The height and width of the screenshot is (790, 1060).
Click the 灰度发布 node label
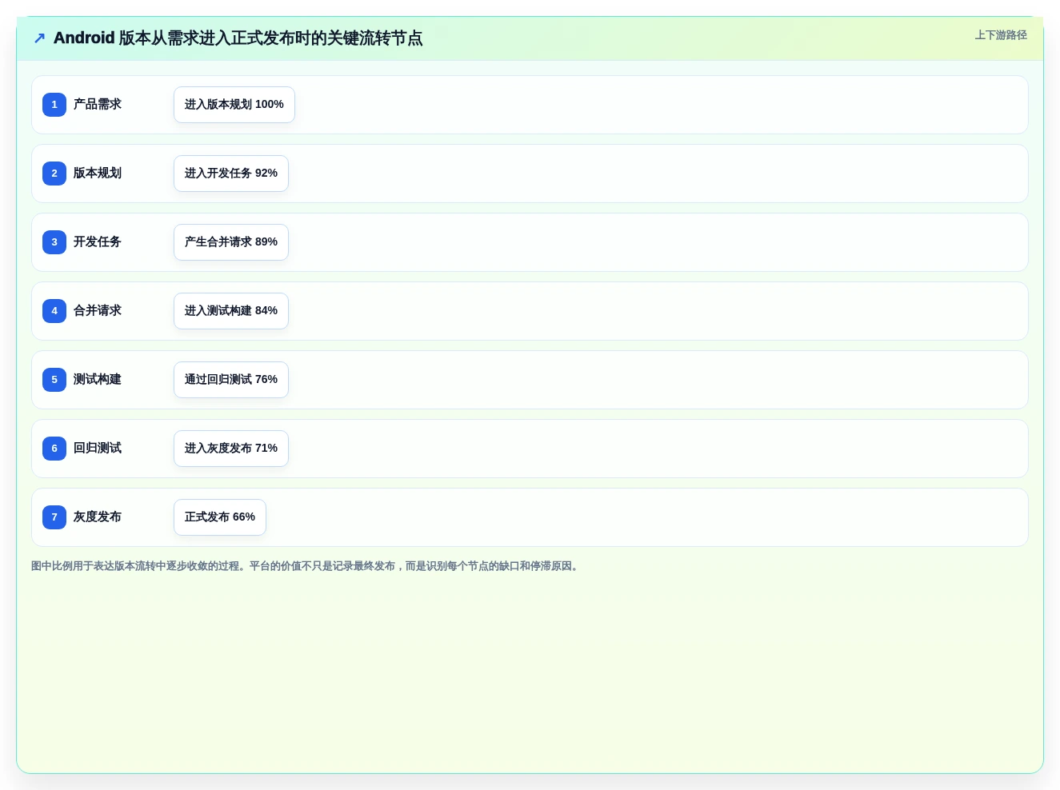pos(98,517)
